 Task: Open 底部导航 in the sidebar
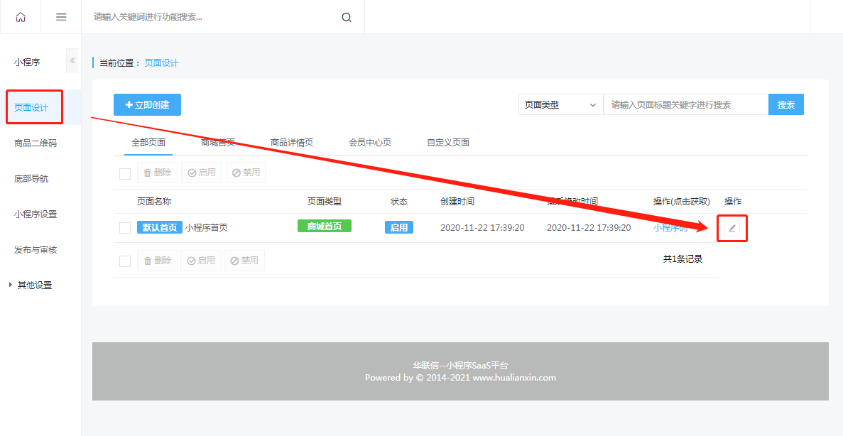click(x=31, y=178)
